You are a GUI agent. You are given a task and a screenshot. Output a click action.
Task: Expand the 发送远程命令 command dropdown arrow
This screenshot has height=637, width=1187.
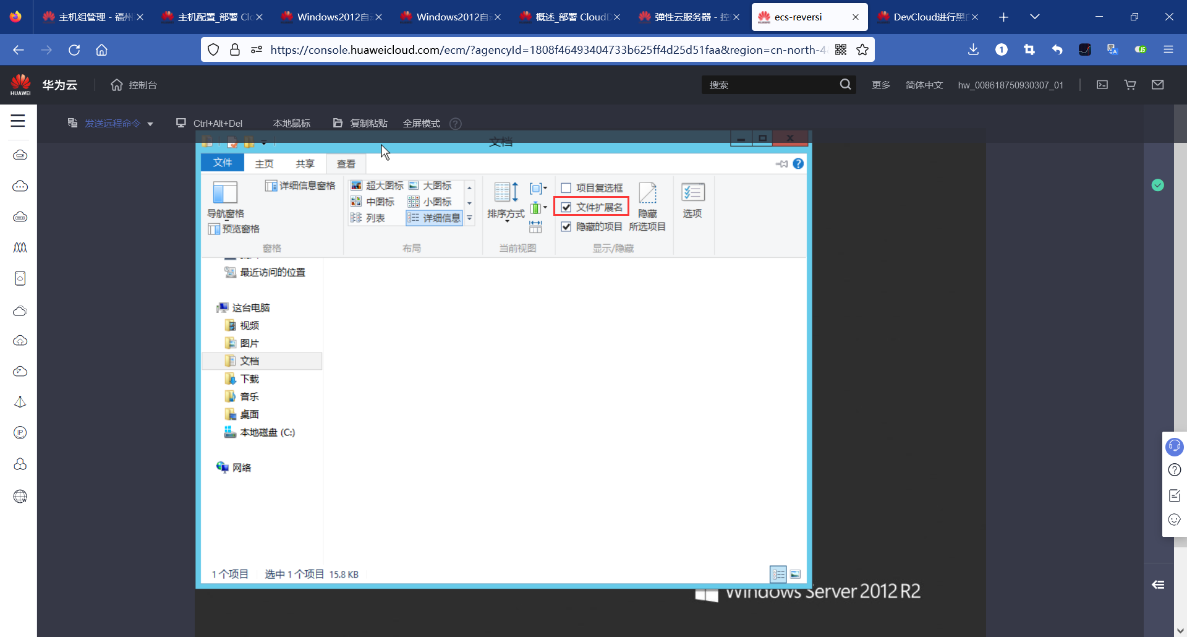[150, 123]
